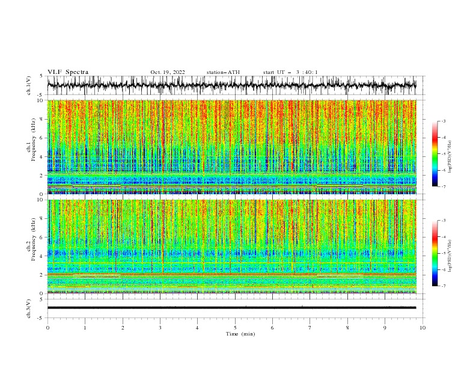Click the "VLF Spectra" title text
The image size is (476, 368).
pyautogui.click(x=68, y=72)
